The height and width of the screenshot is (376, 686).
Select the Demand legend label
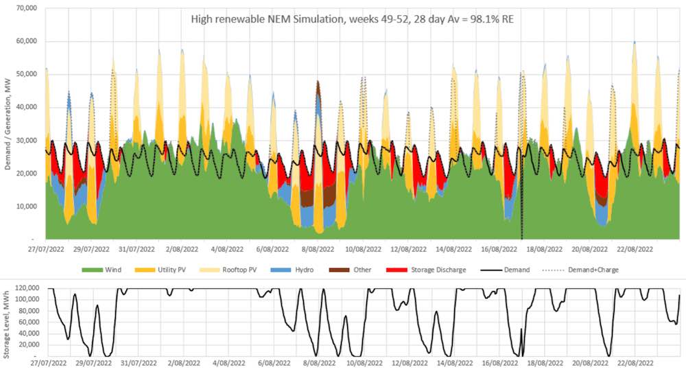click(x=517, y=270)
